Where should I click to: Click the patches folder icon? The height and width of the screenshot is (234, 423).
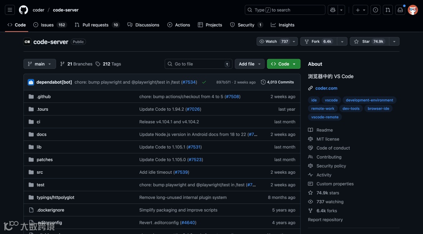[31, 159]
